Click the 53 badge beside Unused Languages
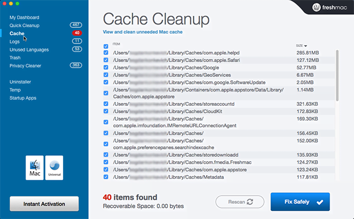This screenshot has width=354, height=219. click(77, 49)
